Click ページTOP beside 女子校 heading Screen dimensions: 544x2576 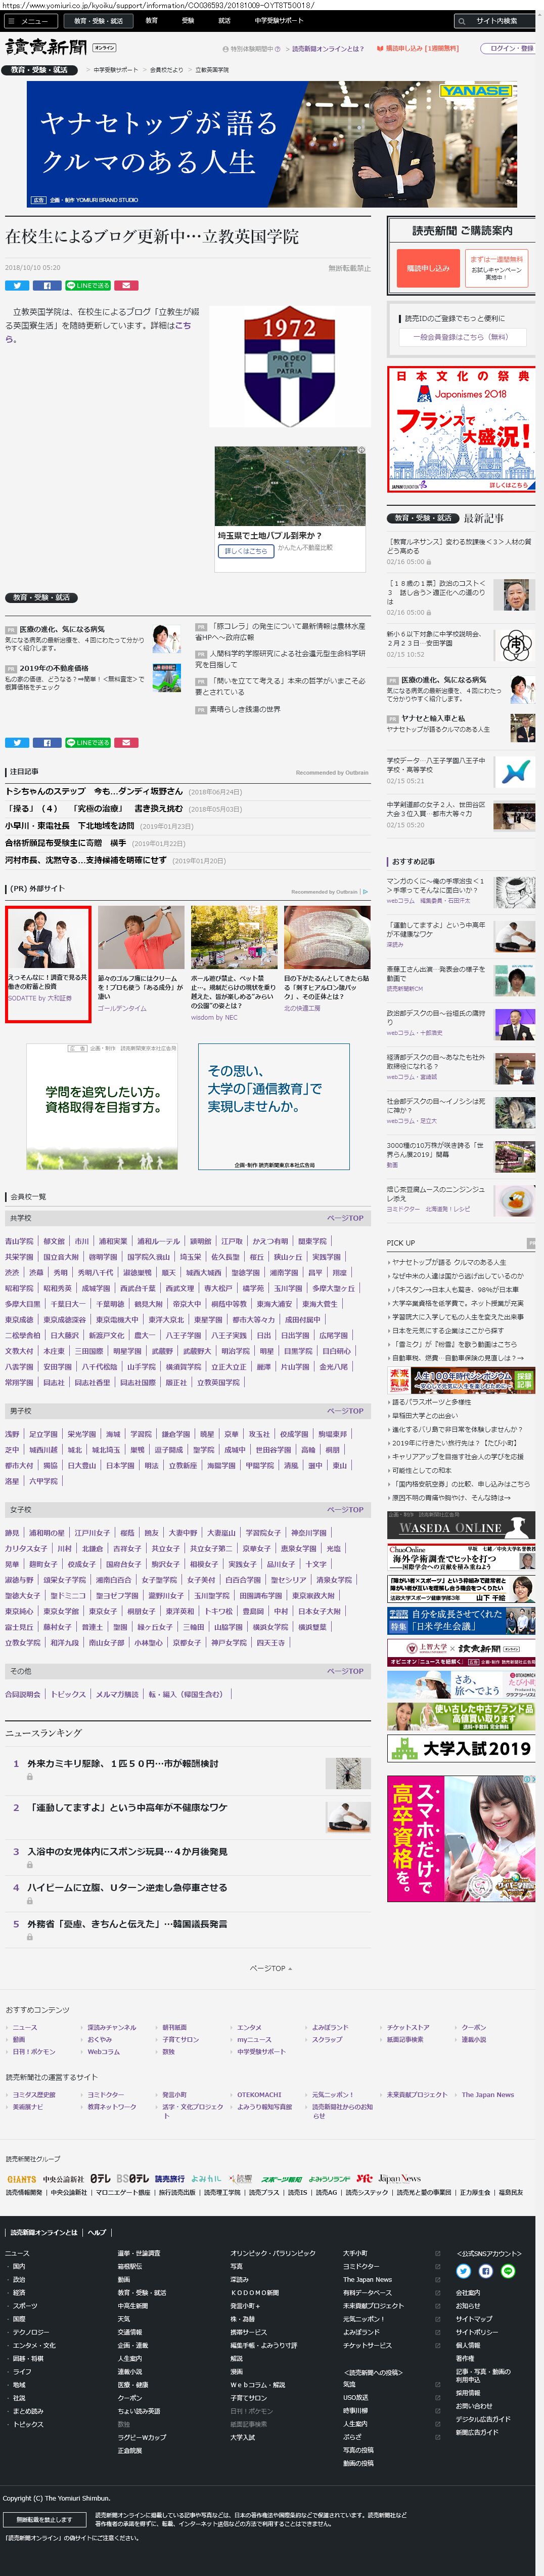[345, 1510]
